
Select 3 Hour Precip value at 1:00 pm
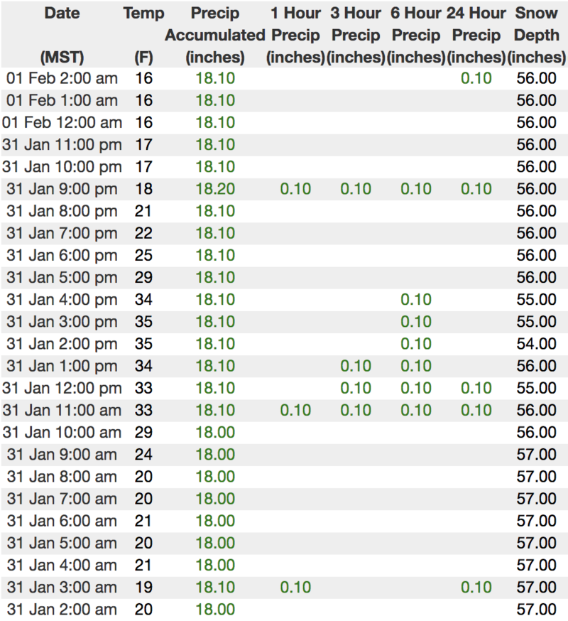point(356,367)
